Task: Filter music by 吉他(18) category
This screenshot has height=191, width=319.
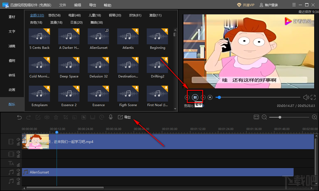Action: coord(36,23)
